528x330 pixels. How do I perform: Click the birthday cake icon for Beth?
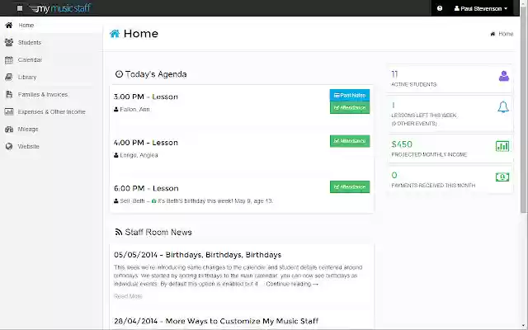(154, 201)
